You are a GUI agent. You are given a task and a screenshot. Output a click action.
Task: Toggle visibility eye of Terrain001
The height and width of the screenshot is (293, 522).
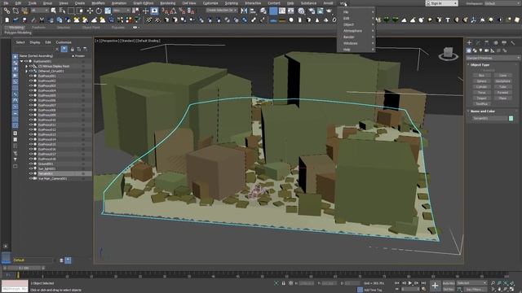click(30, 173)
